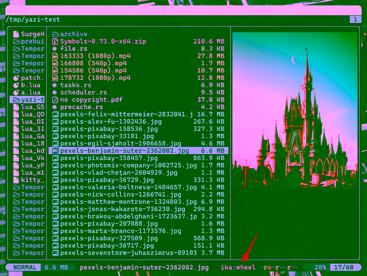Click the 28% scroll position indicator
367x276 pixels.
(320, 267)
